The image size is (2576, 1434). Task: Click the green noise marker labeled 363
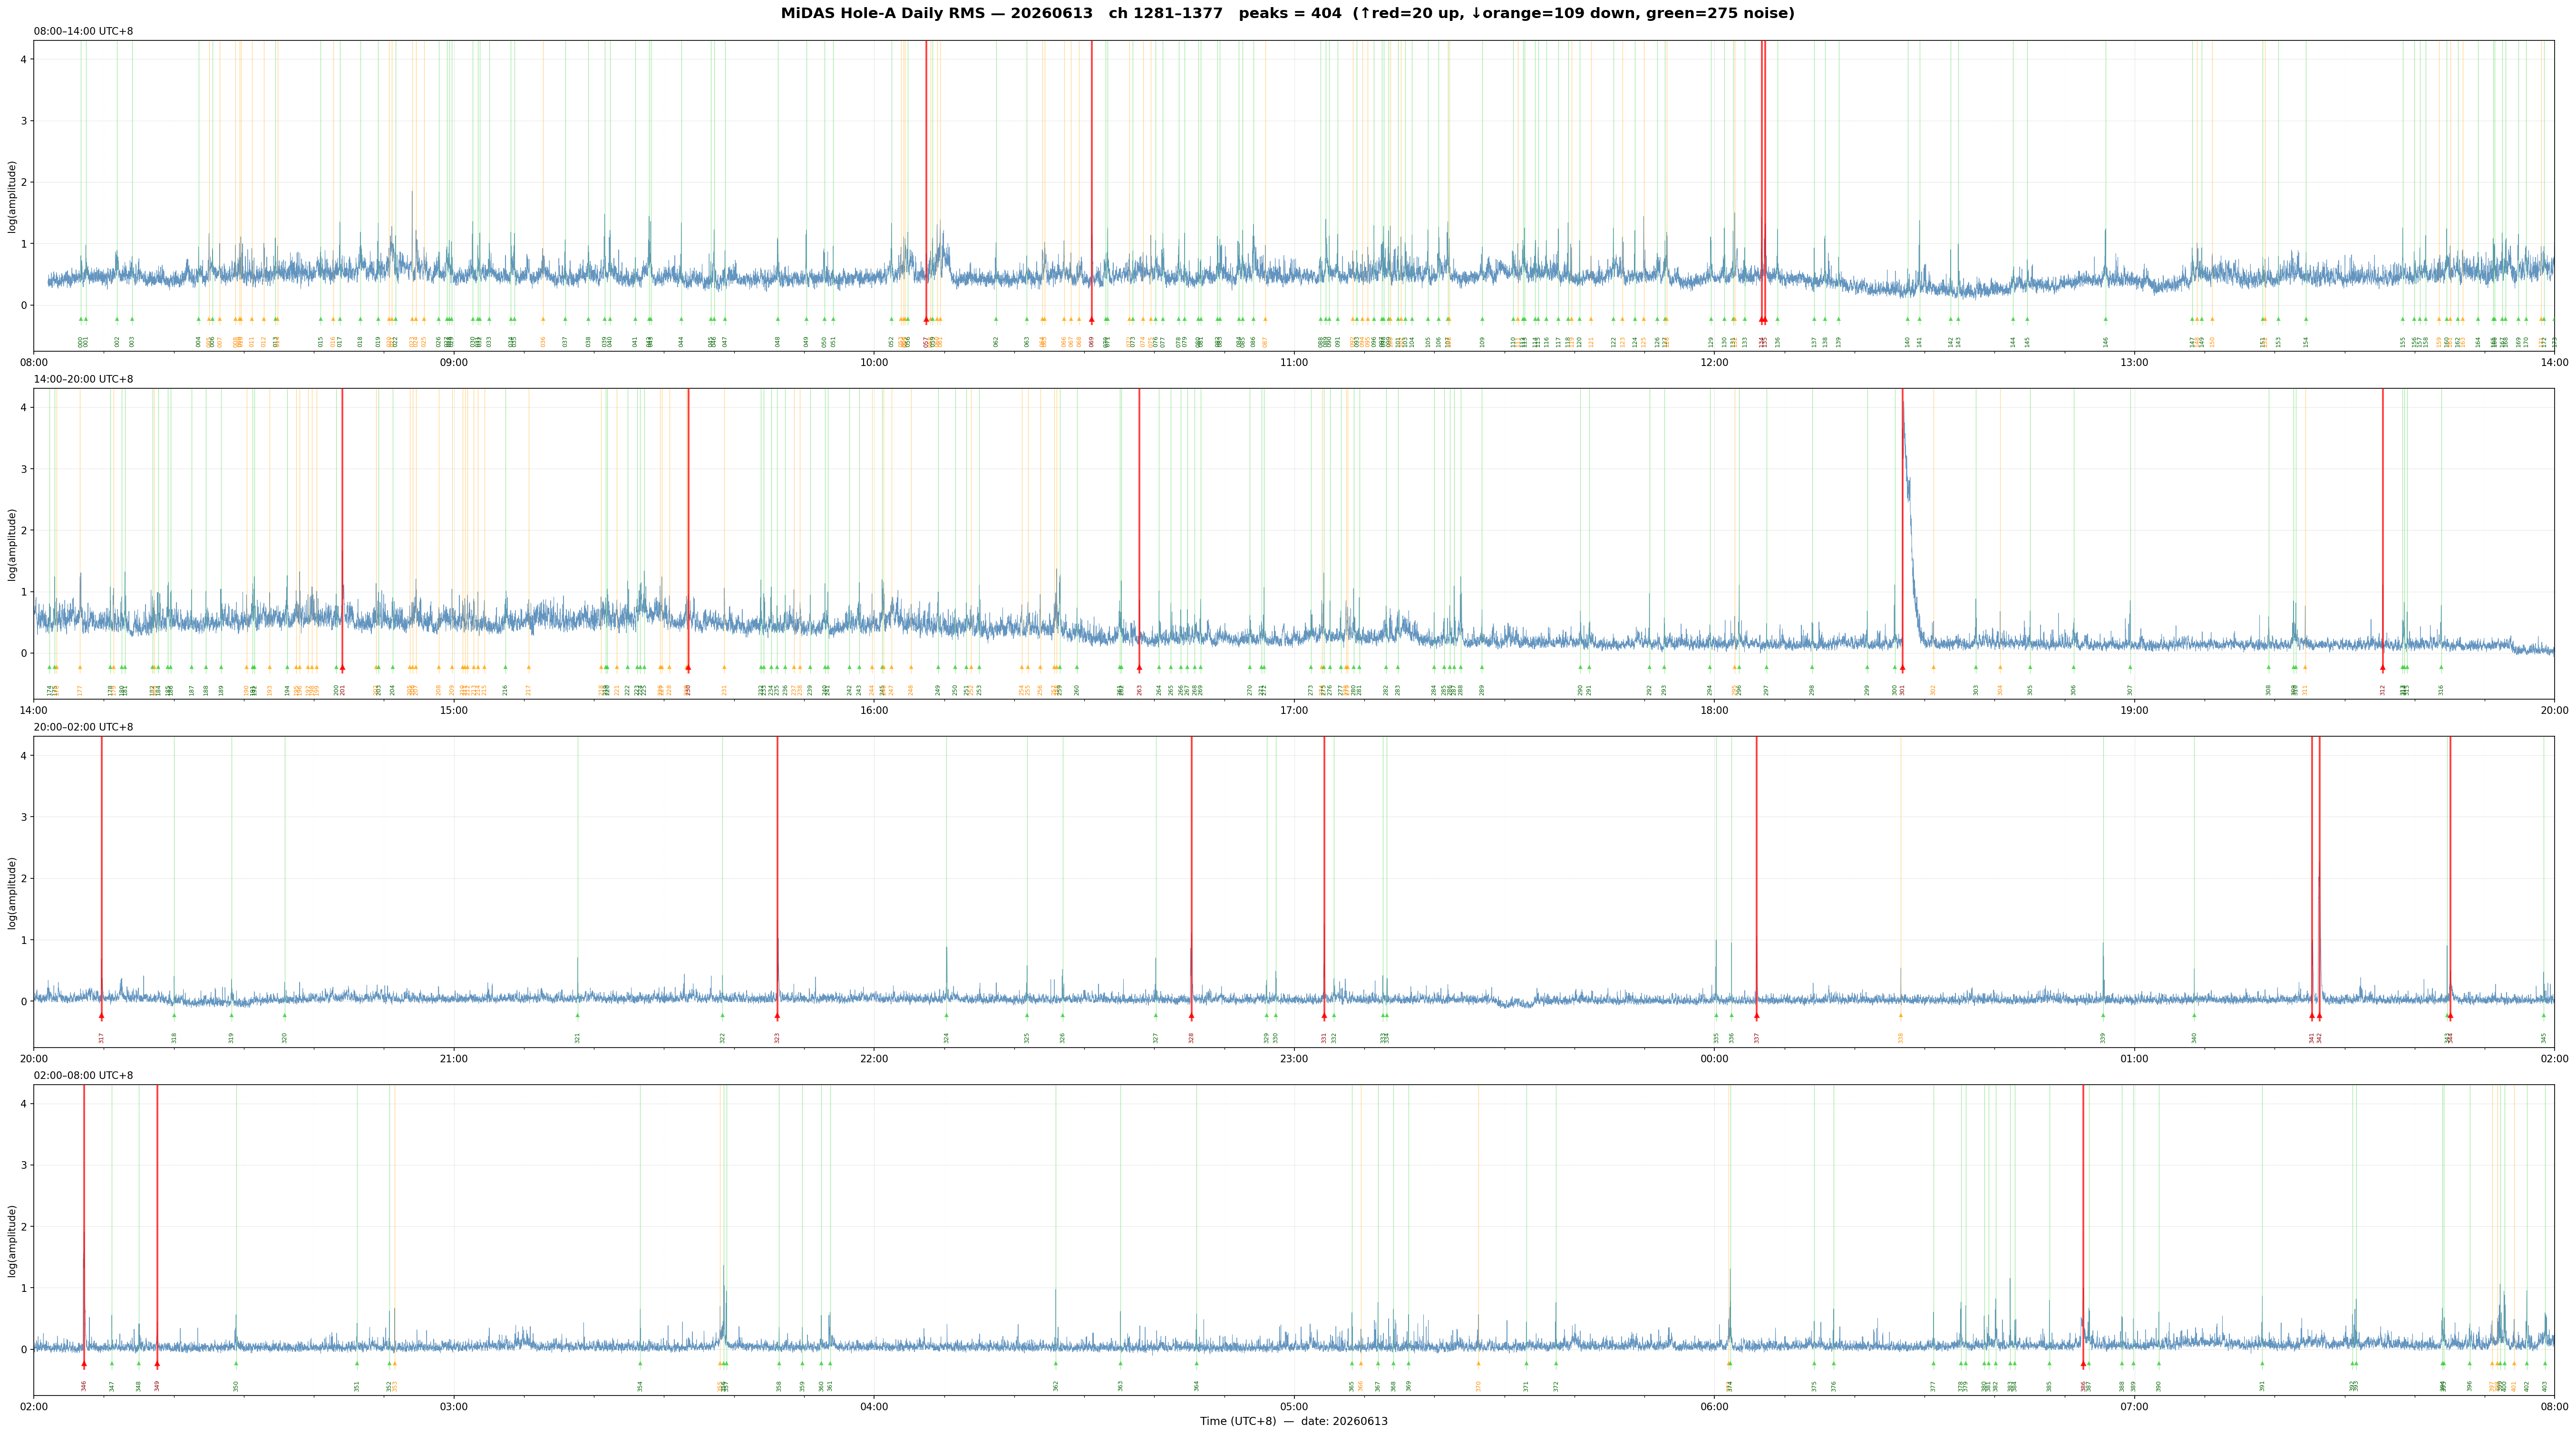point(1120,1363)
